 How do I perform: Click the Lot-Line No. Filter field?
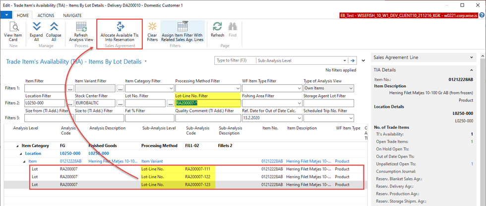click(207, 103)
